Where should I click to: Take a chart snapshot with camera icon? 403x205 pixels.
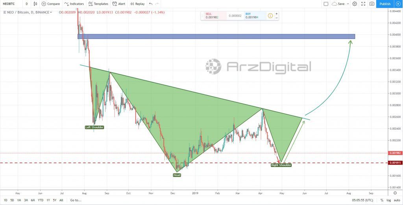pyautogui.click(x=372, y=4)
